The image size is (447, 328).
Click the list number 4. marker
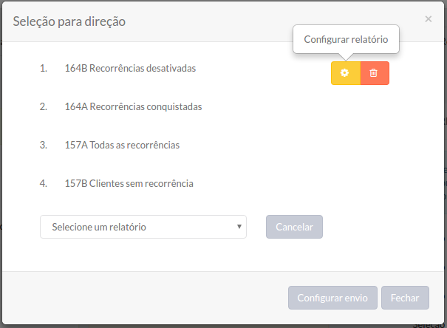pyautogui.click(x=44, y=183)
